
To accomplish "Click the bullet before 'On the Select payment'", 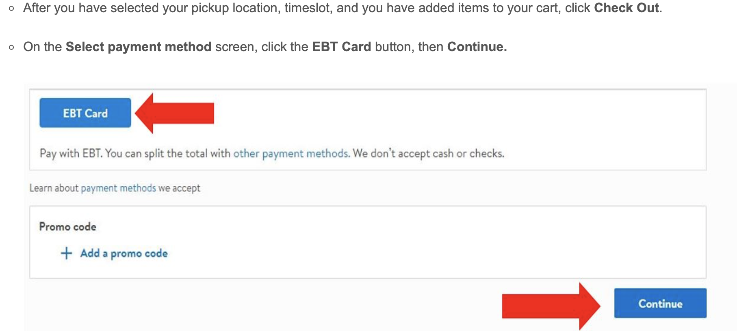I will [11, 47].
